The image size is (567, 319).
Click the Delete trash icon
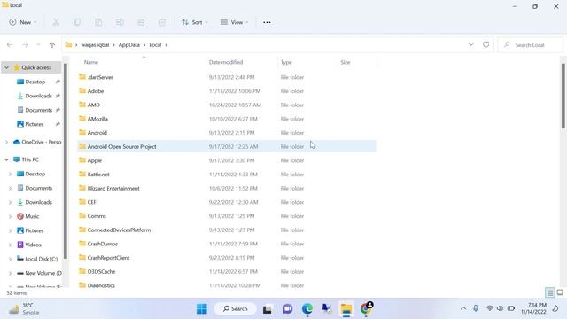point(162,22)
